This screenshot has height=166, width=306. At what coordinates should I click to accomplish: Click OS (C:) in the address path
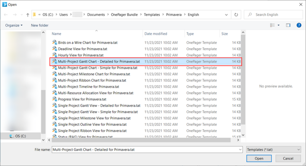click(x=48, y=15)
